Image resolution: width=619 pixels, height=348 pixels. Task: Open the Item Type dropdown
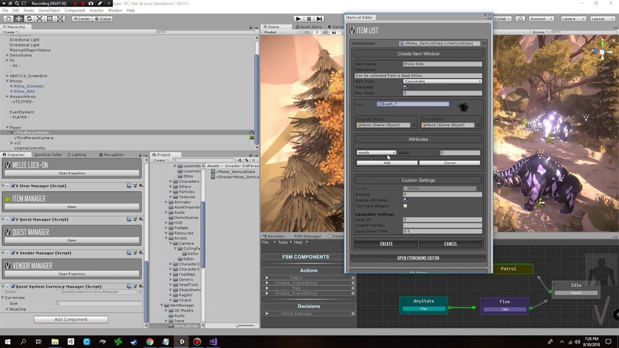click(x=442, y=81)
